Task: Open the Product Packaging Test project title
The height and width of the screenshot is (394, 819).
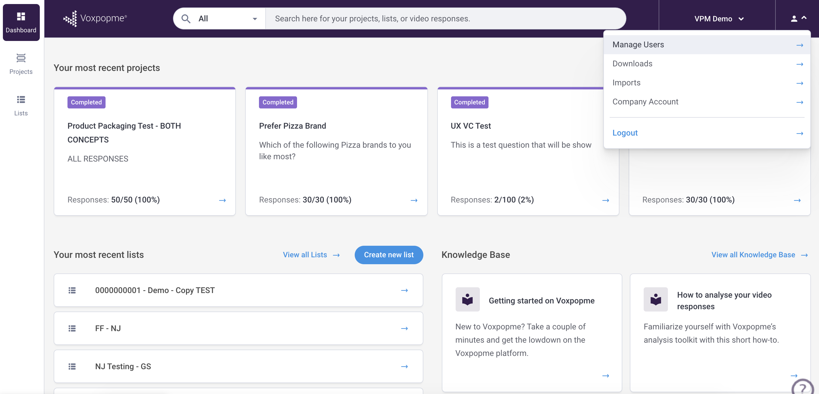Action: [x=124, y=133]
